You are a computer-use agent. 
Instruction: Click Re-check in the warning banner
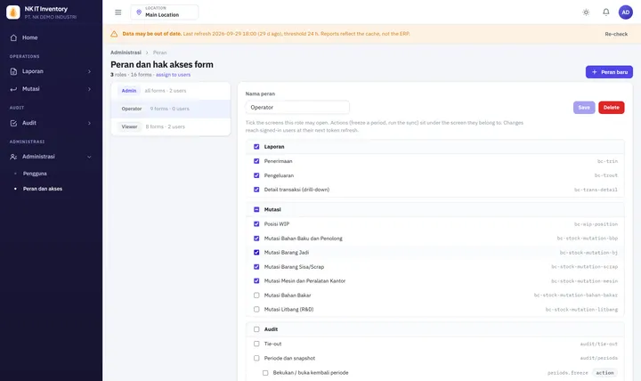coord(616,34)
